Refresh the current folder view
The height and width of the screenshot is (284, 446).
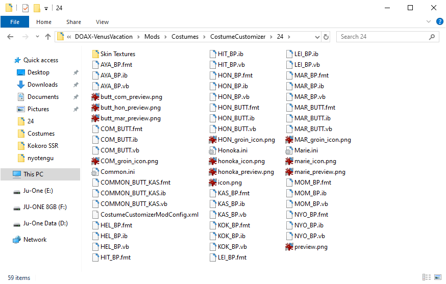(x=326, y=37)
